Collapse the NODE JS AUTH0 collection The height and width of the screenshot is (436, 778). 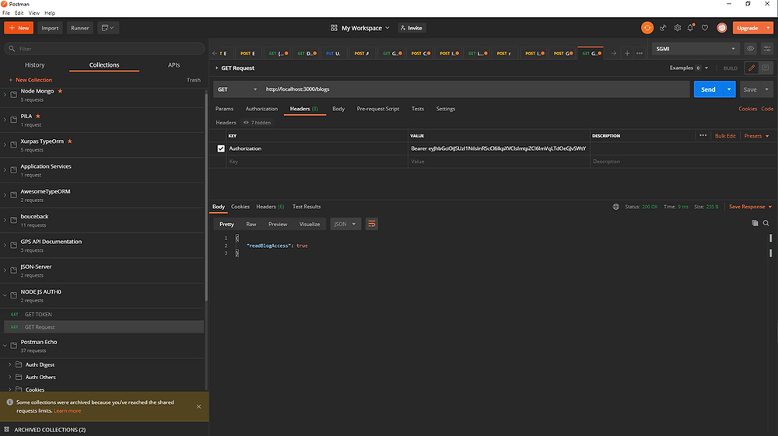coord(5,295)
